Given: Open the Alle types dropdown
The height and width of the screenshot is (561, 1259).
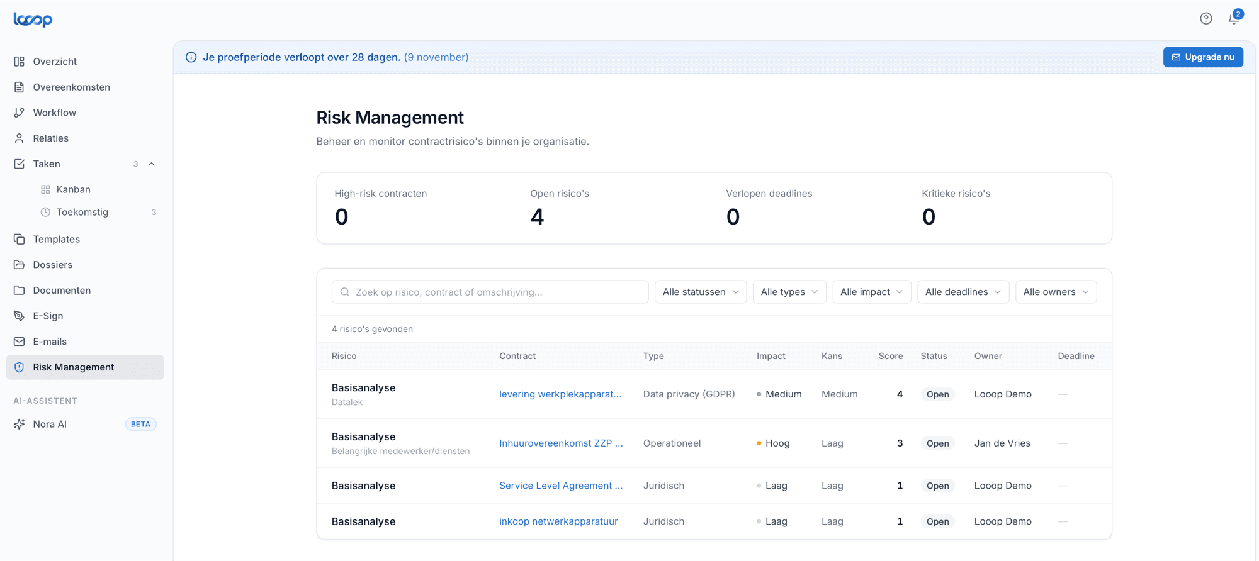Looking at the screenshot, I should click(x=789, y=292).
